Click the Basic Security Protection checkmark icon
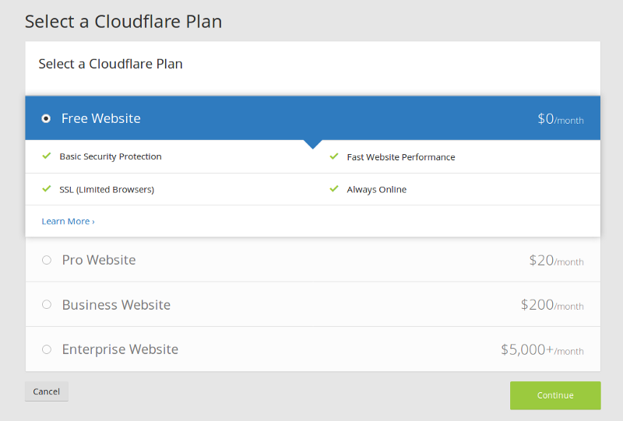Image resolution: width=623 pixels, height=421 pixels. point(47,156)
